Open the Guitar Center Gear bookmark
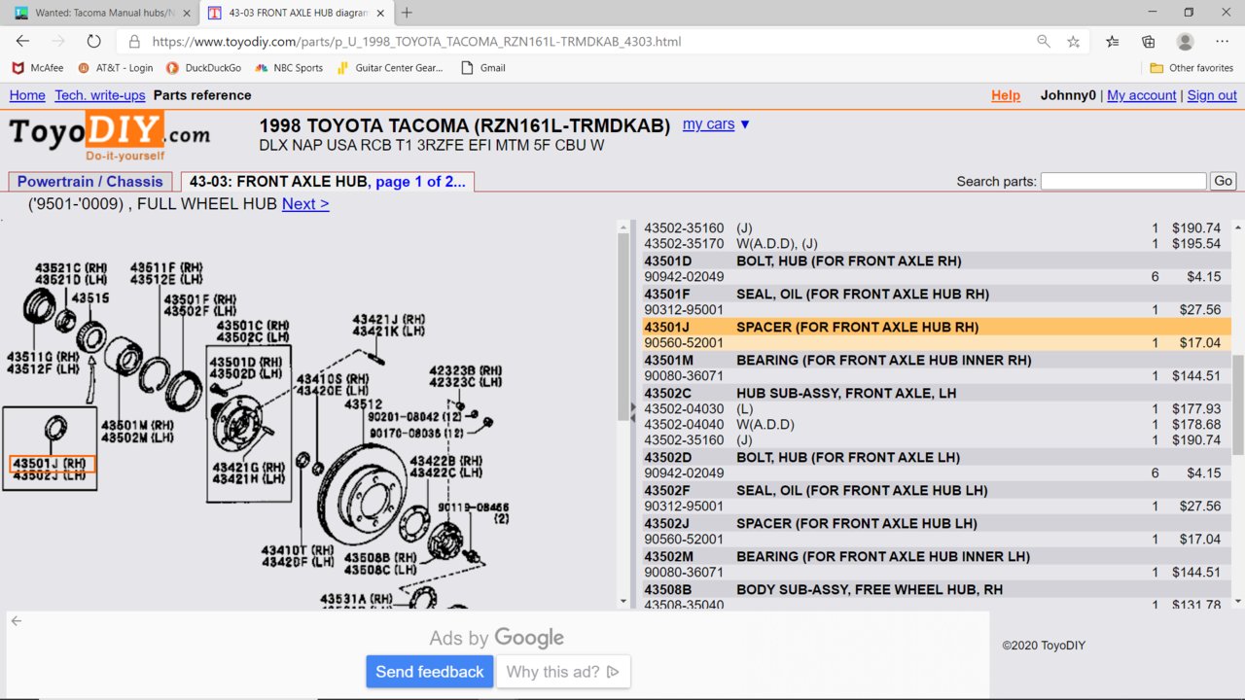The image size is (1245, 700). point(390,68)
